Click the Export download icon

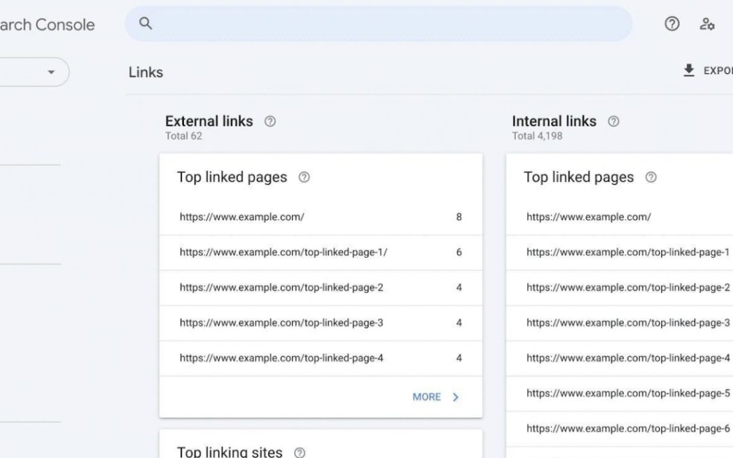click(689, 71)
